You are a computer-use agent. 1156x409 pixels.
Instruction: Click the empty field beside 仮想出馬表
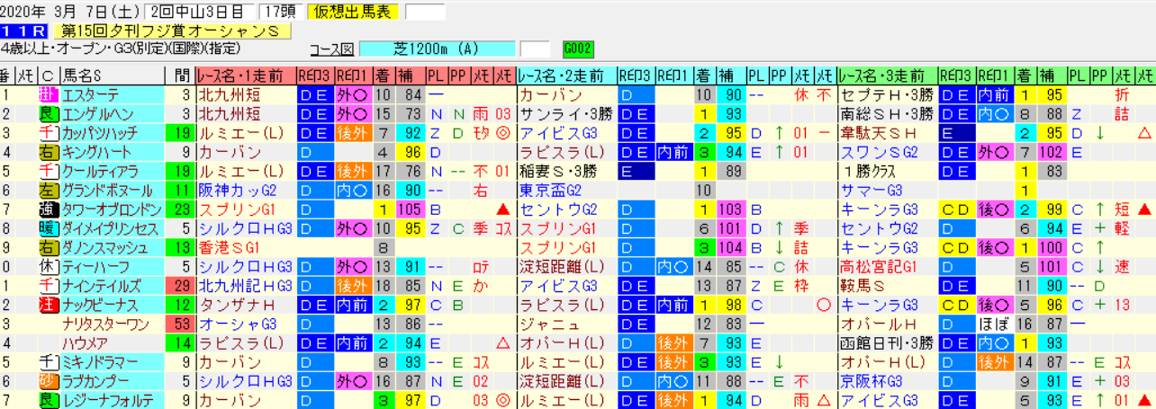click(x=425, y=12)
